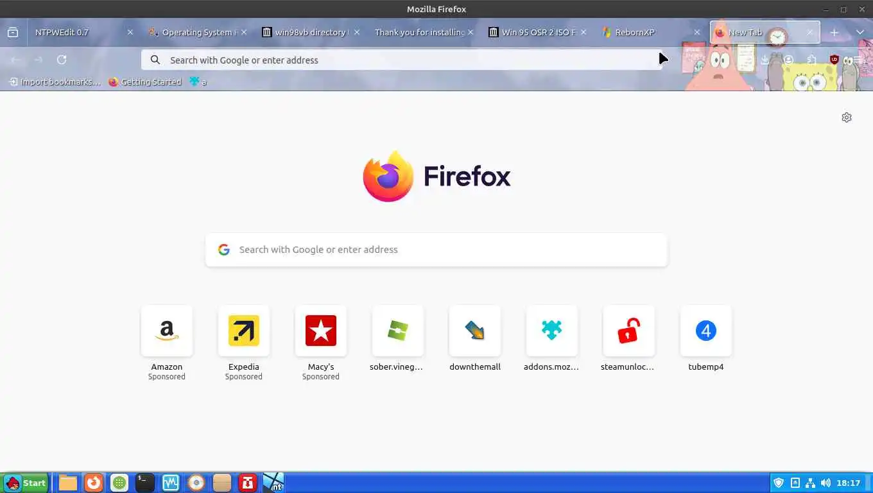873x493 pixels.
Task: Close the Operating System tab
Action: tap(244, 32)
